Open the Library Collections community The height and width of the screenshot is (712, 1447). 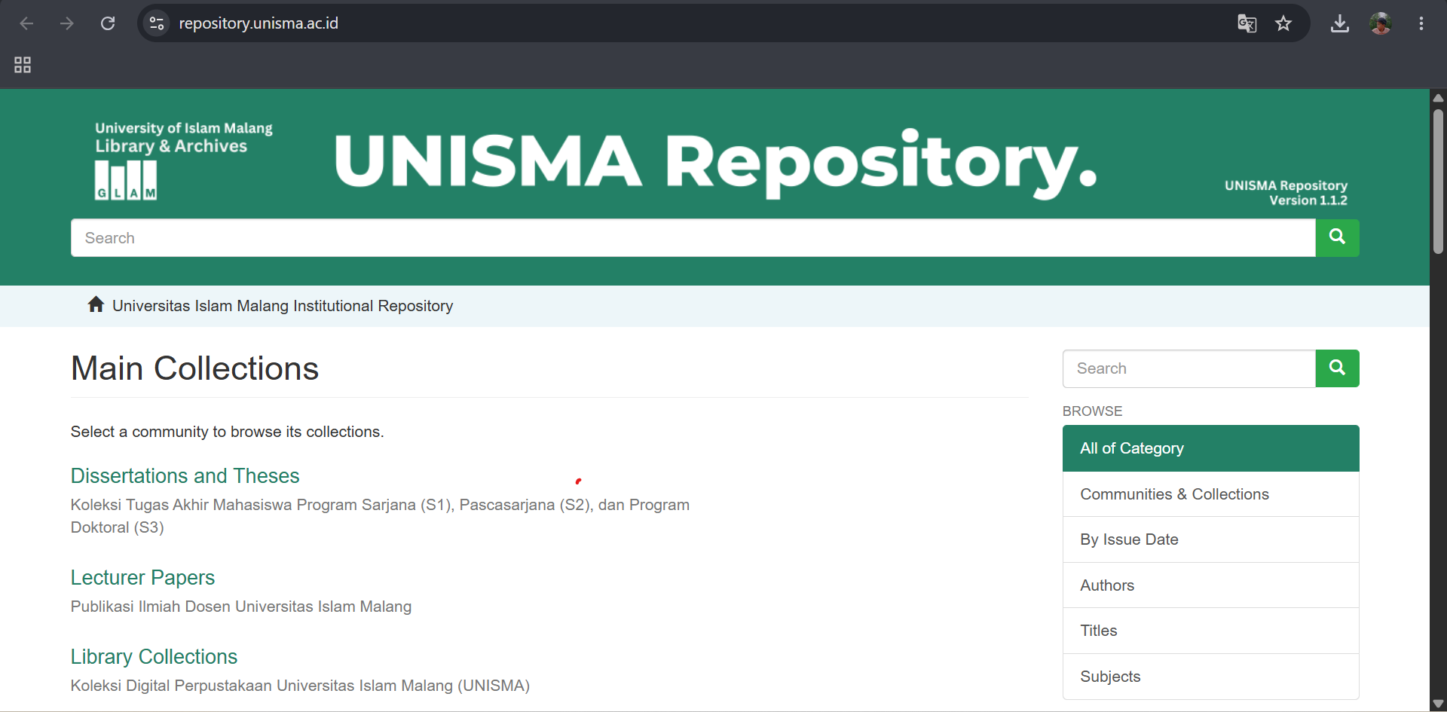[x=154, y=657]
